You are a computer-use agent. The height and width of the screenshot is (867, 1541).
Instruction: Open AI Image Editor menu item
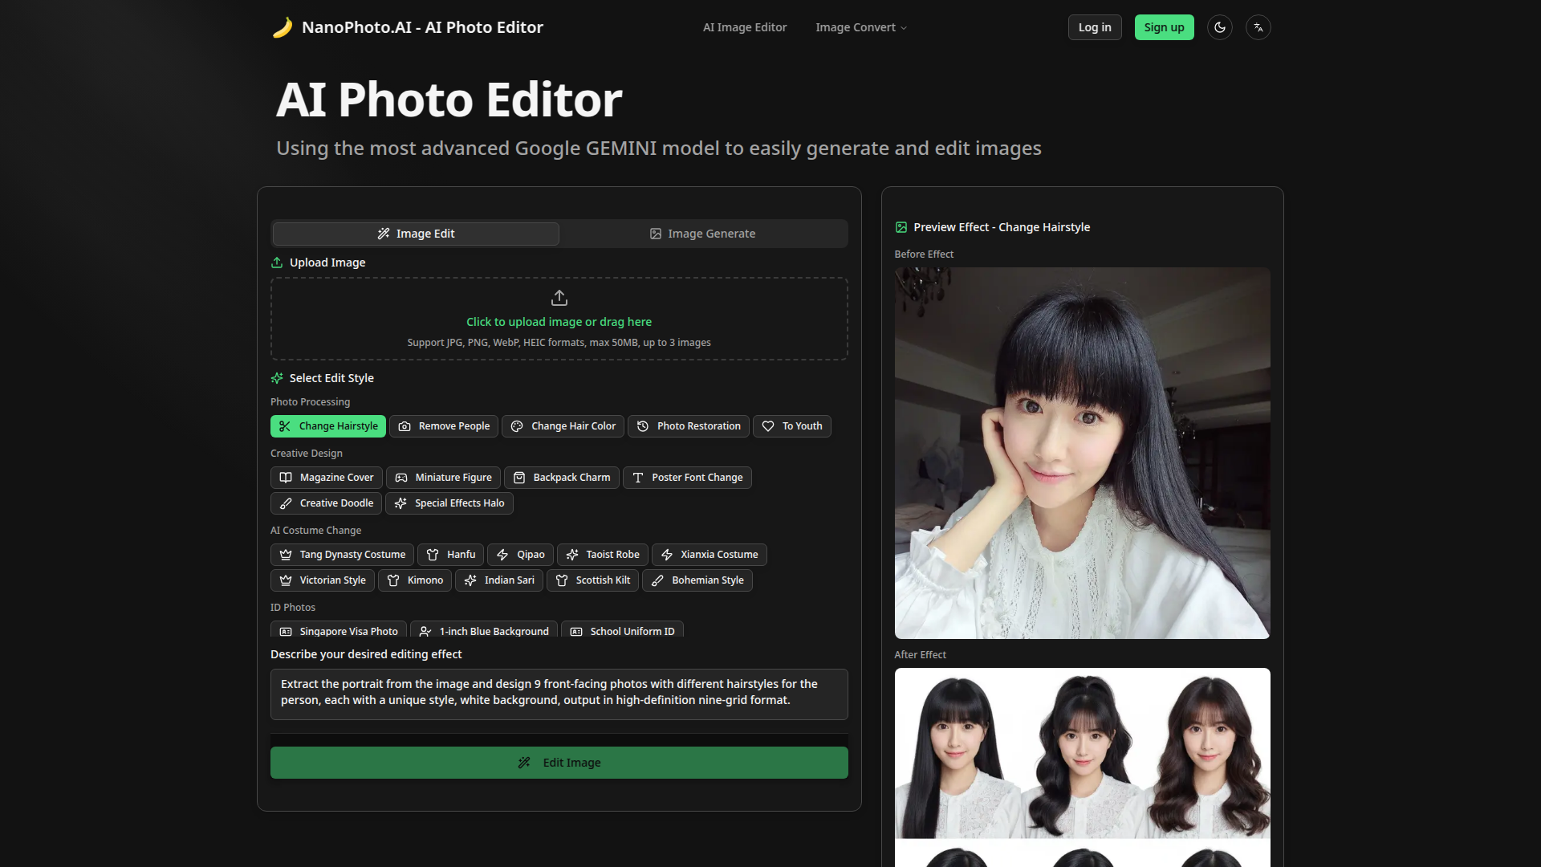[744, 26]
